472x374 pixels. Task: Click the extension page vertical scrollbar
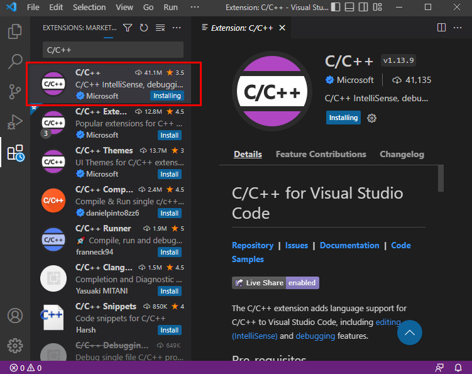(441, 179)
